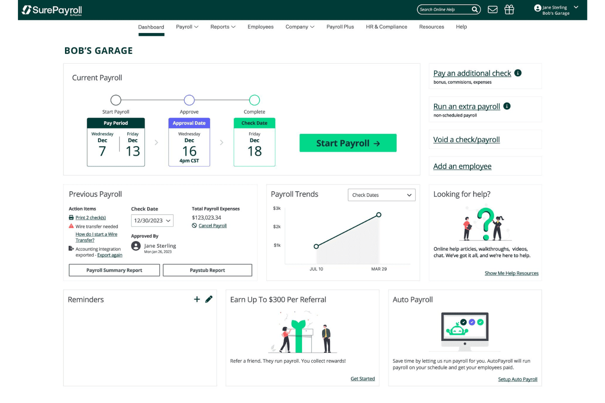Open the Check Dates dropdown in Payroll Trends
This screenshot has width=605, height=403.
[x=381, y=195]
